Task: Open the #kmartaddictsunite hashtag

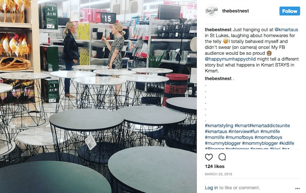Action: pos(270,126)
